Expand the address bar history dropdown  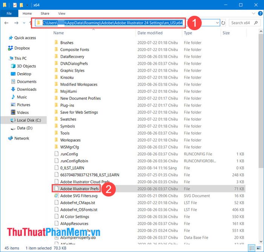(x=217, y=23)
